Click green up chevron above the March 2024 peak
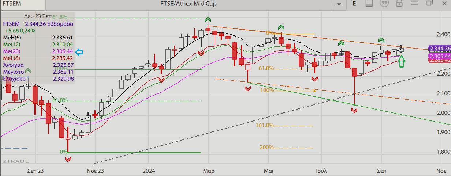This screenshot has width=451, height=176. (208, 19)
